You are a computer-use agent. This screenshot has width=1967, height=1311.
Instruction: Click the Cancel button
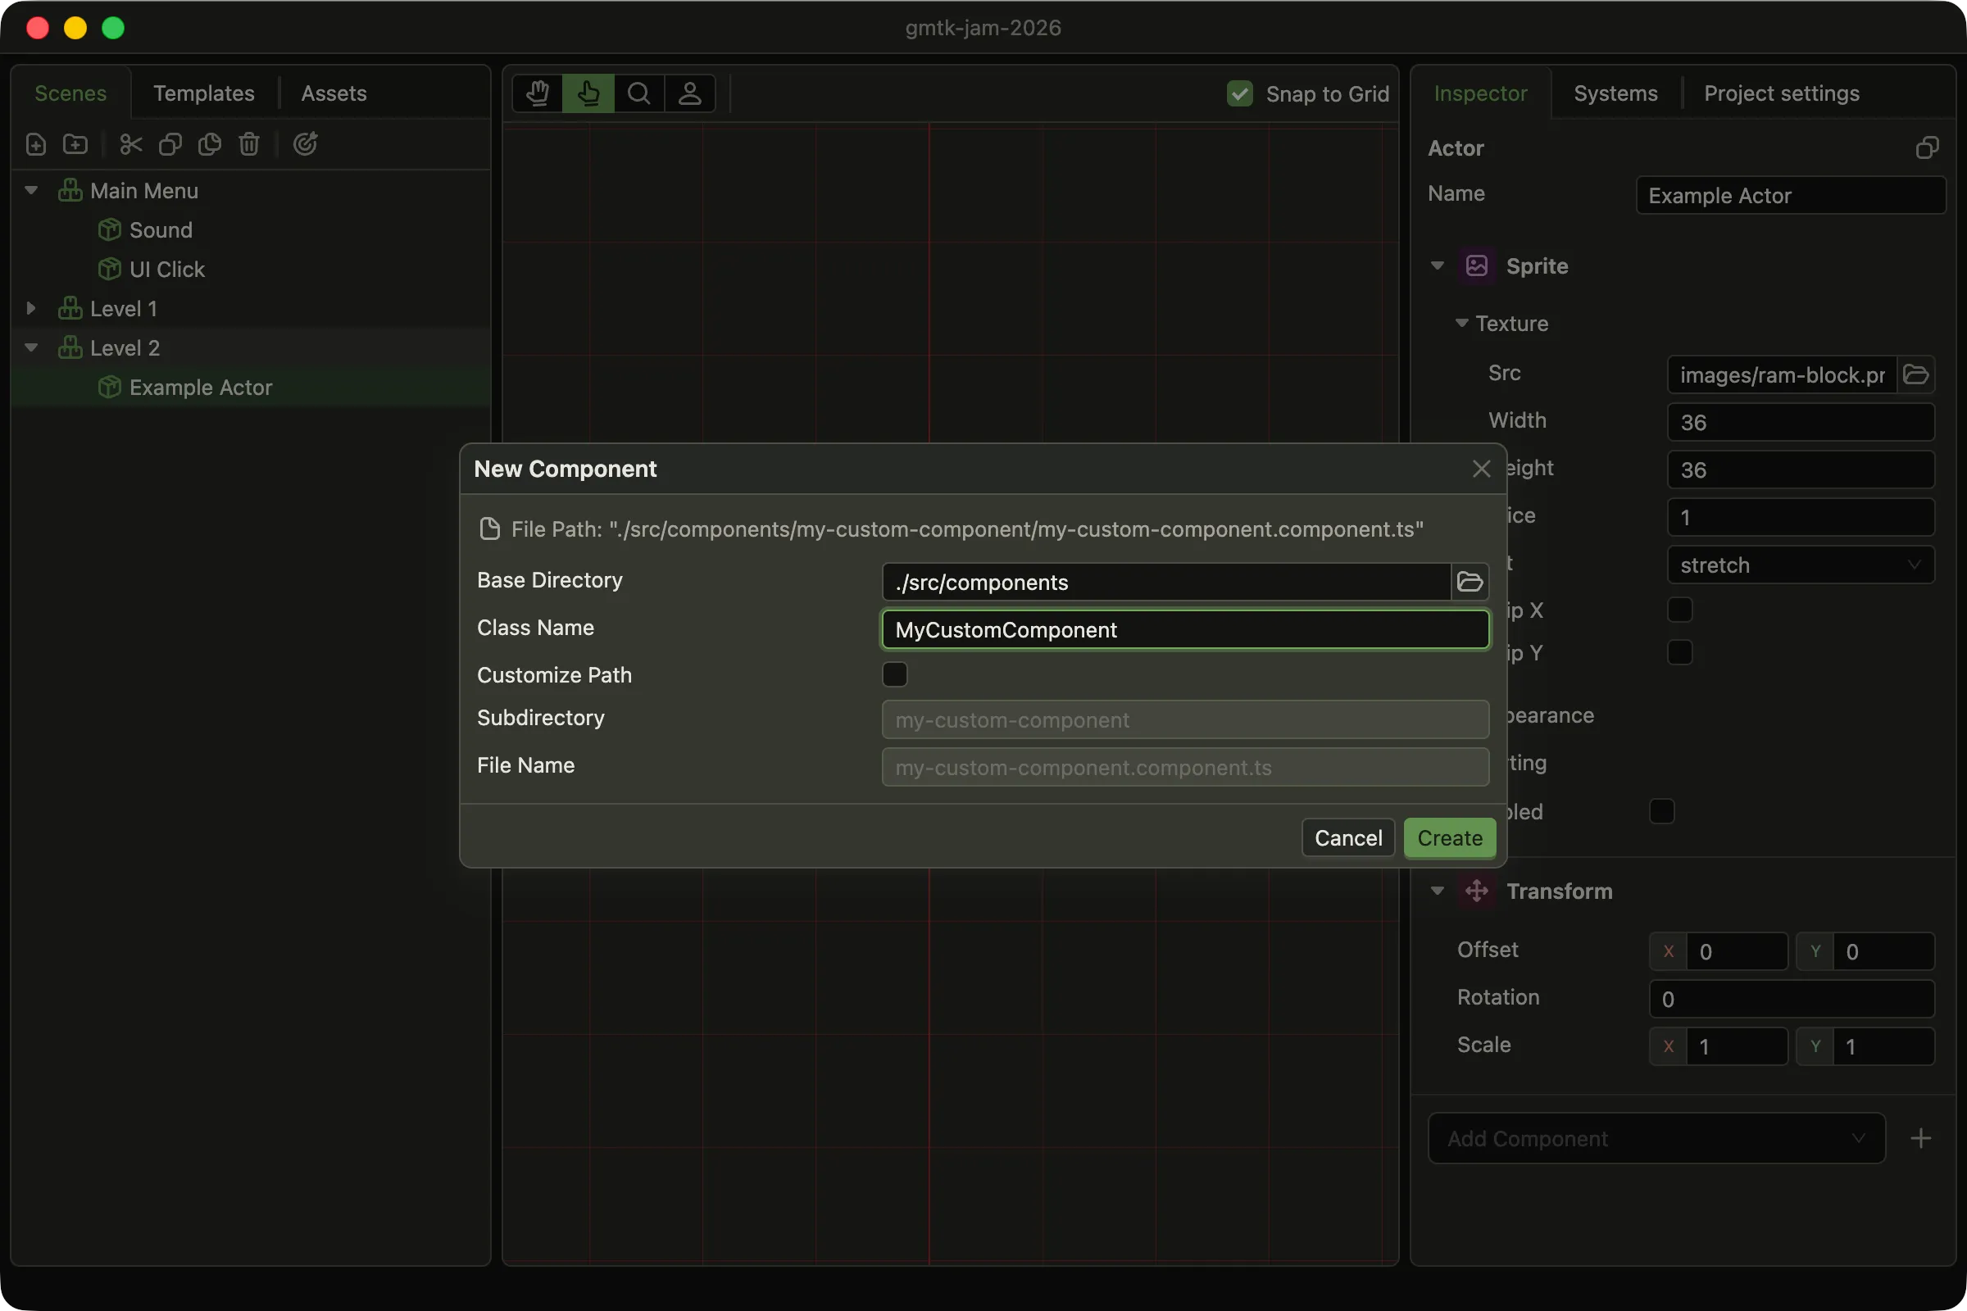tap(1348, 837)
